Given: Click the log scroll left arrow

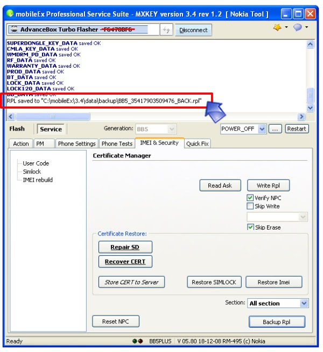Looking at the screenshot, I should (x=11, y=117).
